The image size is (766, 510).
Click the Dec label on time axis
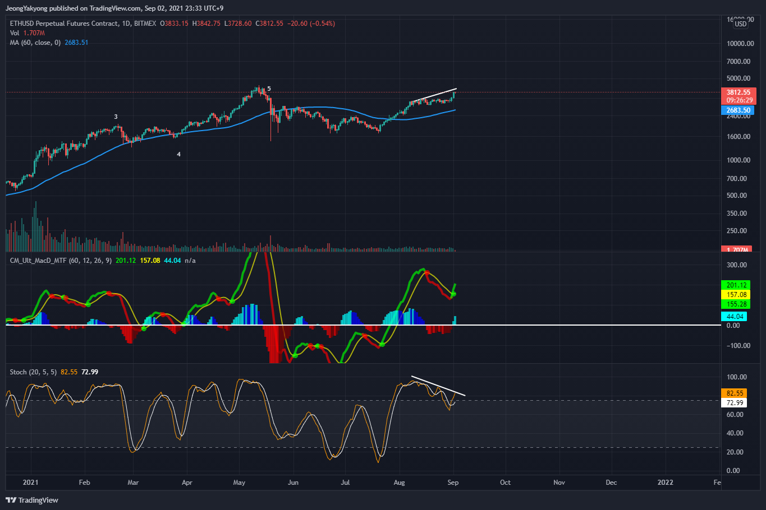pos(611,483)
